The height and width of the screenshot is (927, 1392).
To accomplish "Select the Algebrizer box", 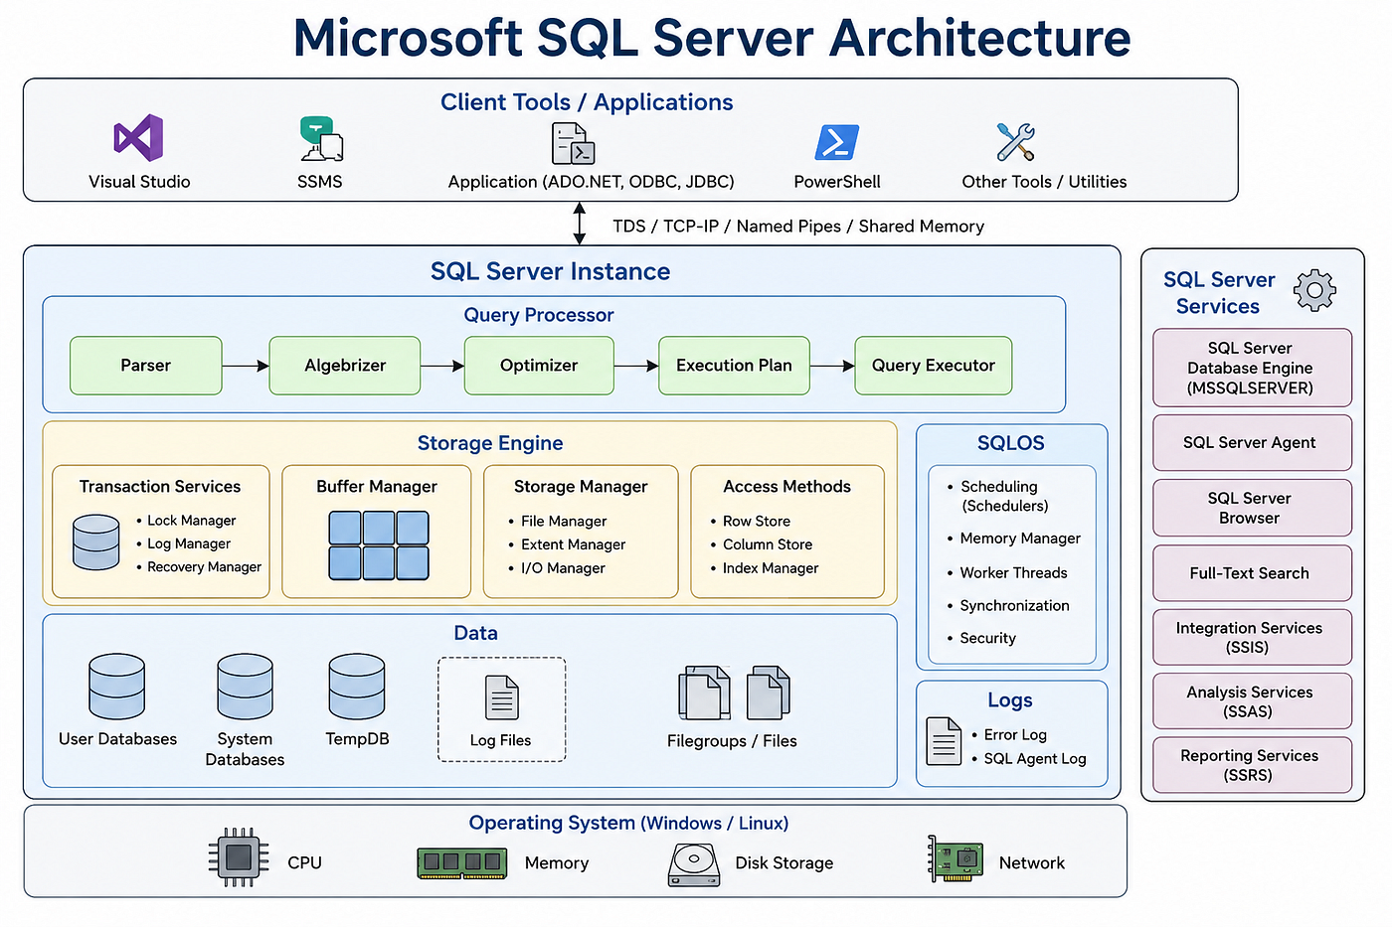I will (x=345, y=366).
